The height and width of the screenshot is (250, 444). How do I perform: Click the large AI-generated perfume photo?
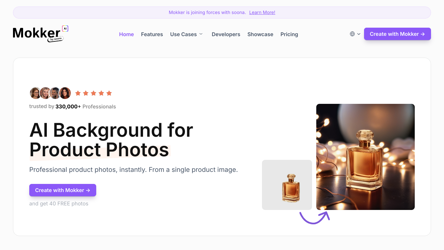tap(365, 157)
